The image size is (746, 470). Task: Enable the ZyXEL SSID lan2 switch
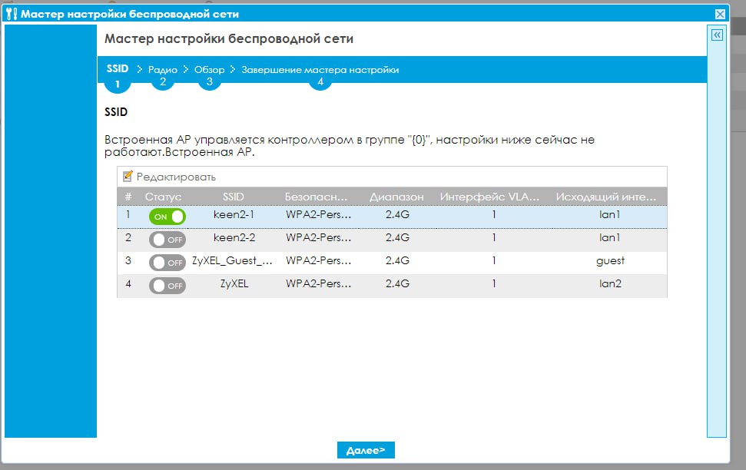tap(167, 286)
